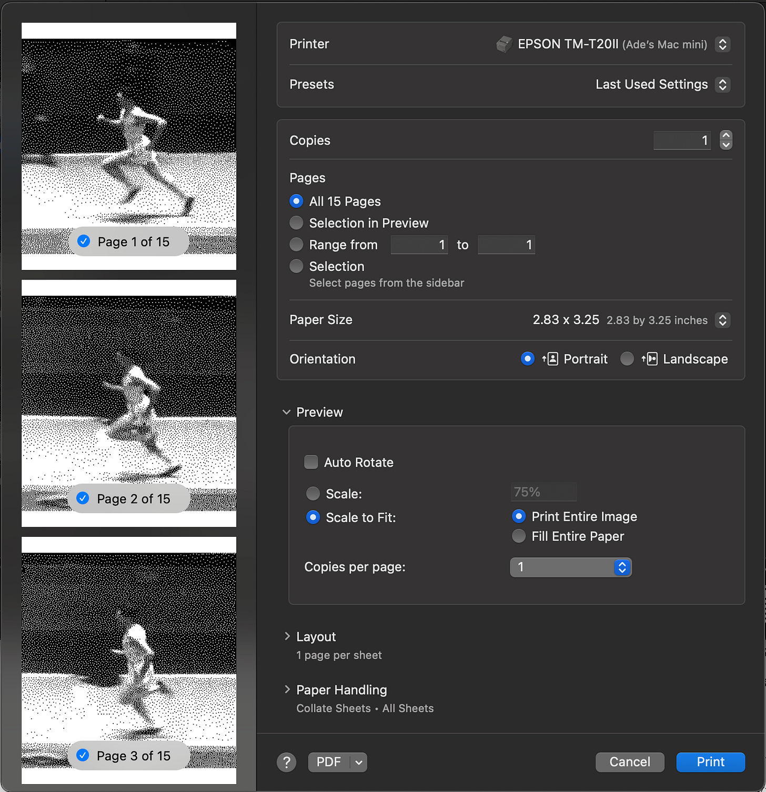Click the Copies number field
The height and width of the screenshot is (792, 766).
682,141
